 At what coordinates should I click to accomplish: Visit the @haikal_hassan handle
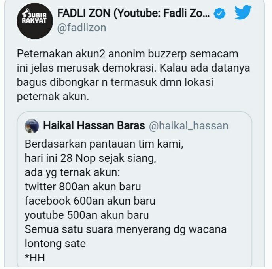pyautogui.click(x=189, y=126)
